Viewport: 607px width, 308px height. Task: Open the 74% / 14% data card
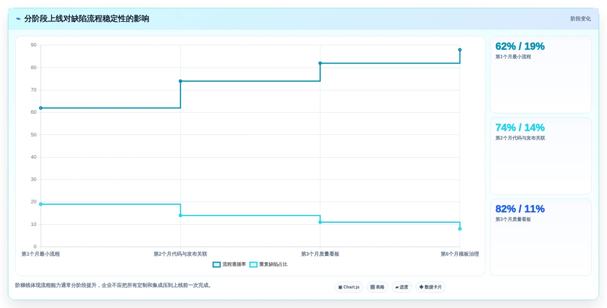(x=541, y=156)
